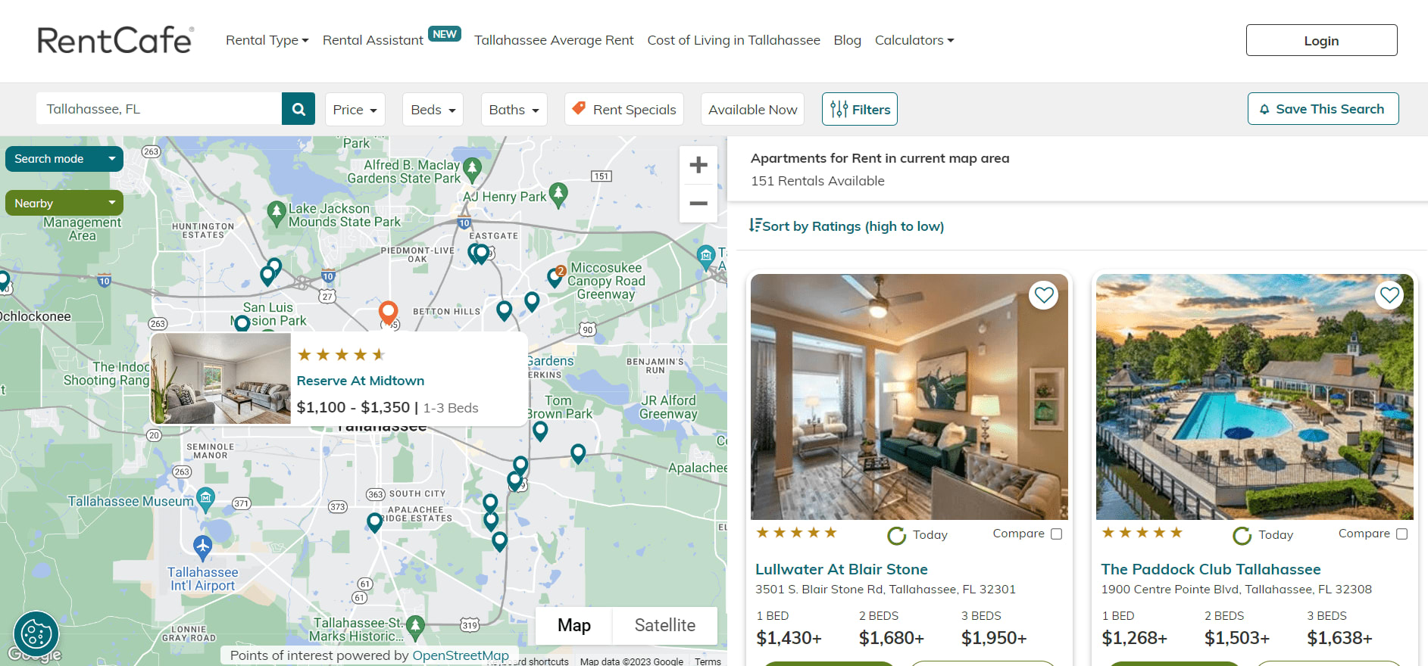Favorite Lullwater At Blair Stone heart icon

coord(1044,294)
